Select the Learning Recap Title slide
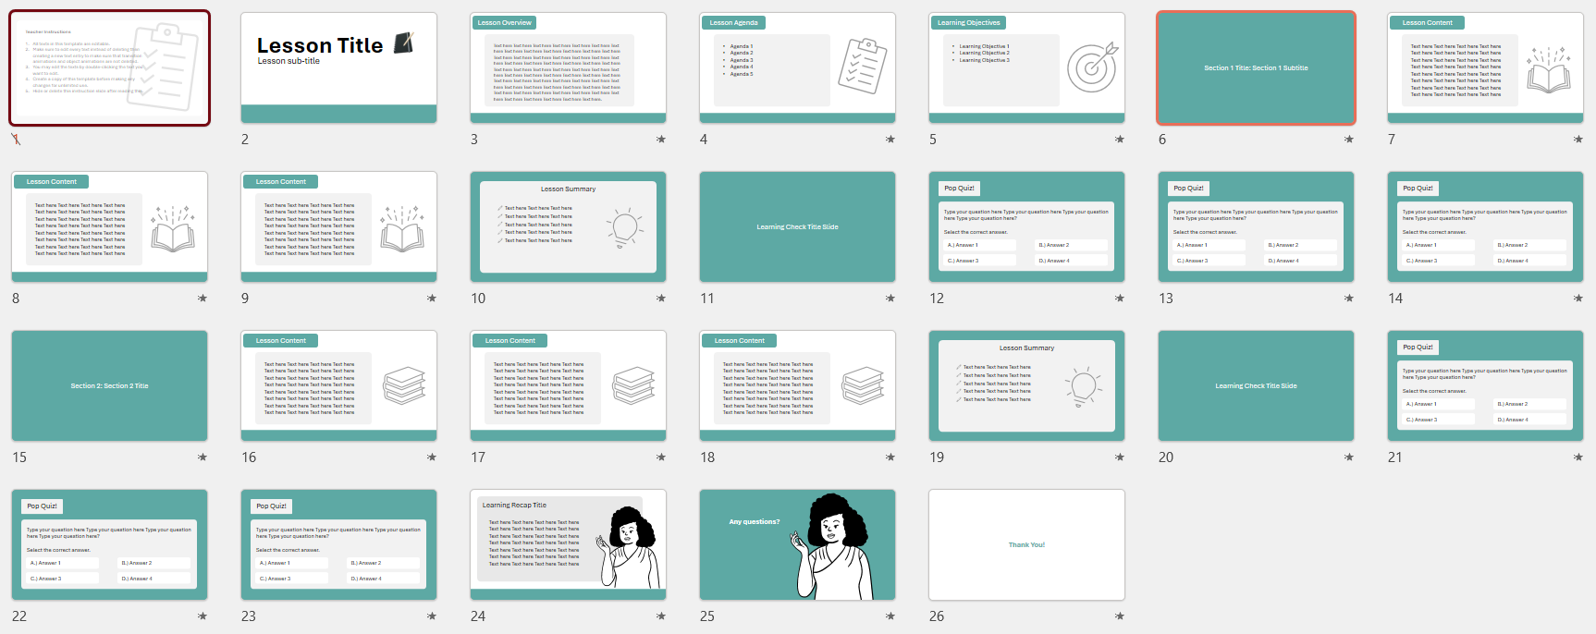Viewport: 1596px width, 634px height. (568, 545)
